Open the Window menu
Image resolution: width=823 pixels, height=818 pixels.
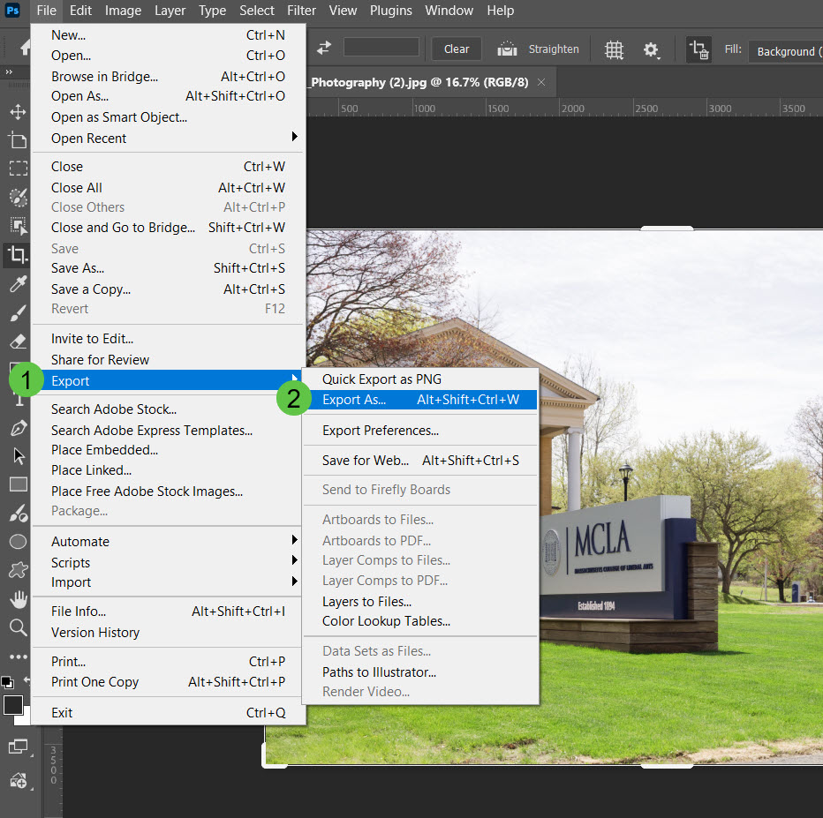coord(449,11)
